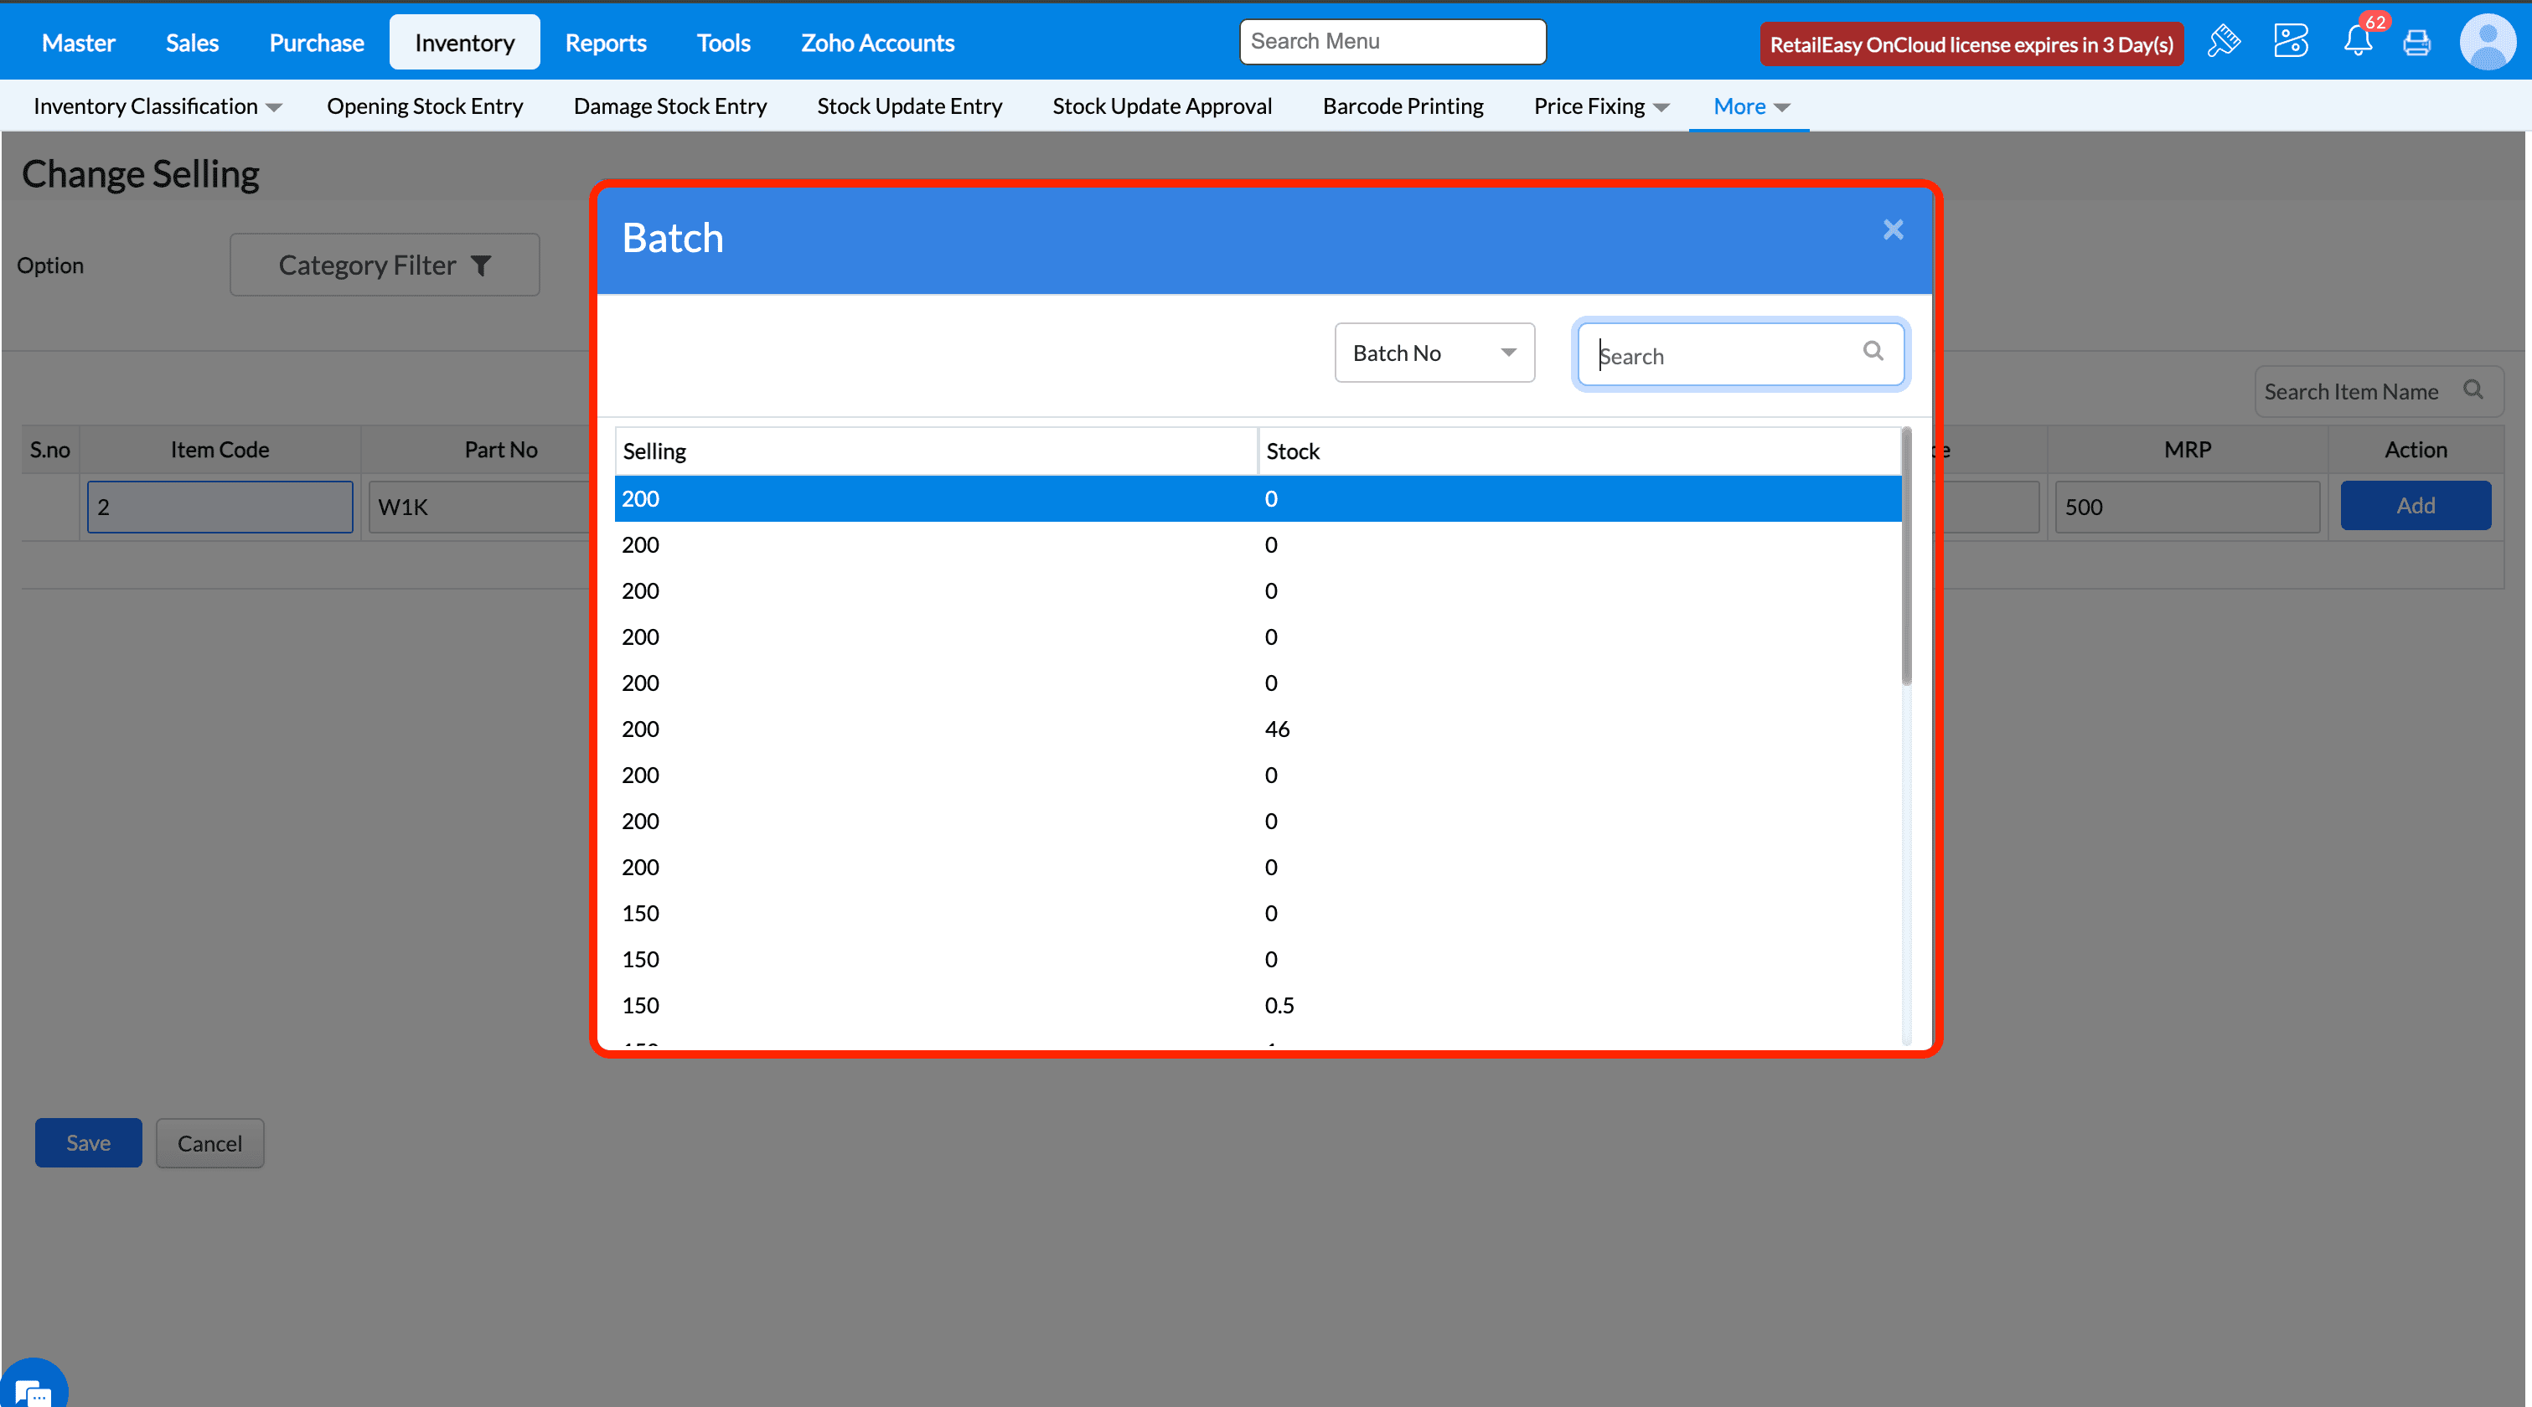Click the notification bell icon
Screen dimensions: 2532x1407
pos(2357,41)
